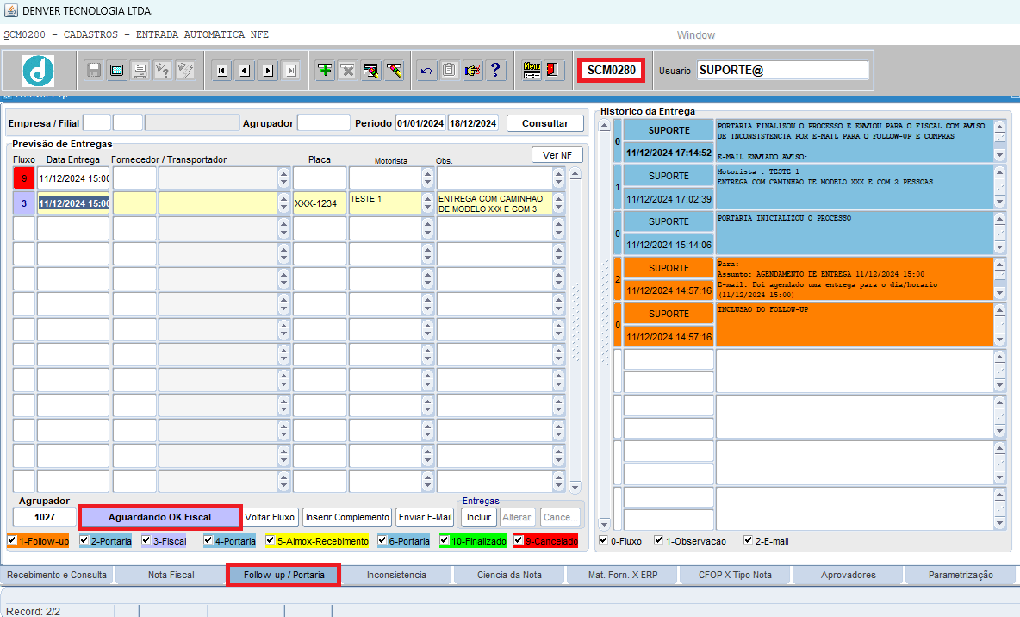This screenshot has height=617, width=1020.
Task: Toggle the 2-Portaria checkbox
Action: click(x=84, y=540)
